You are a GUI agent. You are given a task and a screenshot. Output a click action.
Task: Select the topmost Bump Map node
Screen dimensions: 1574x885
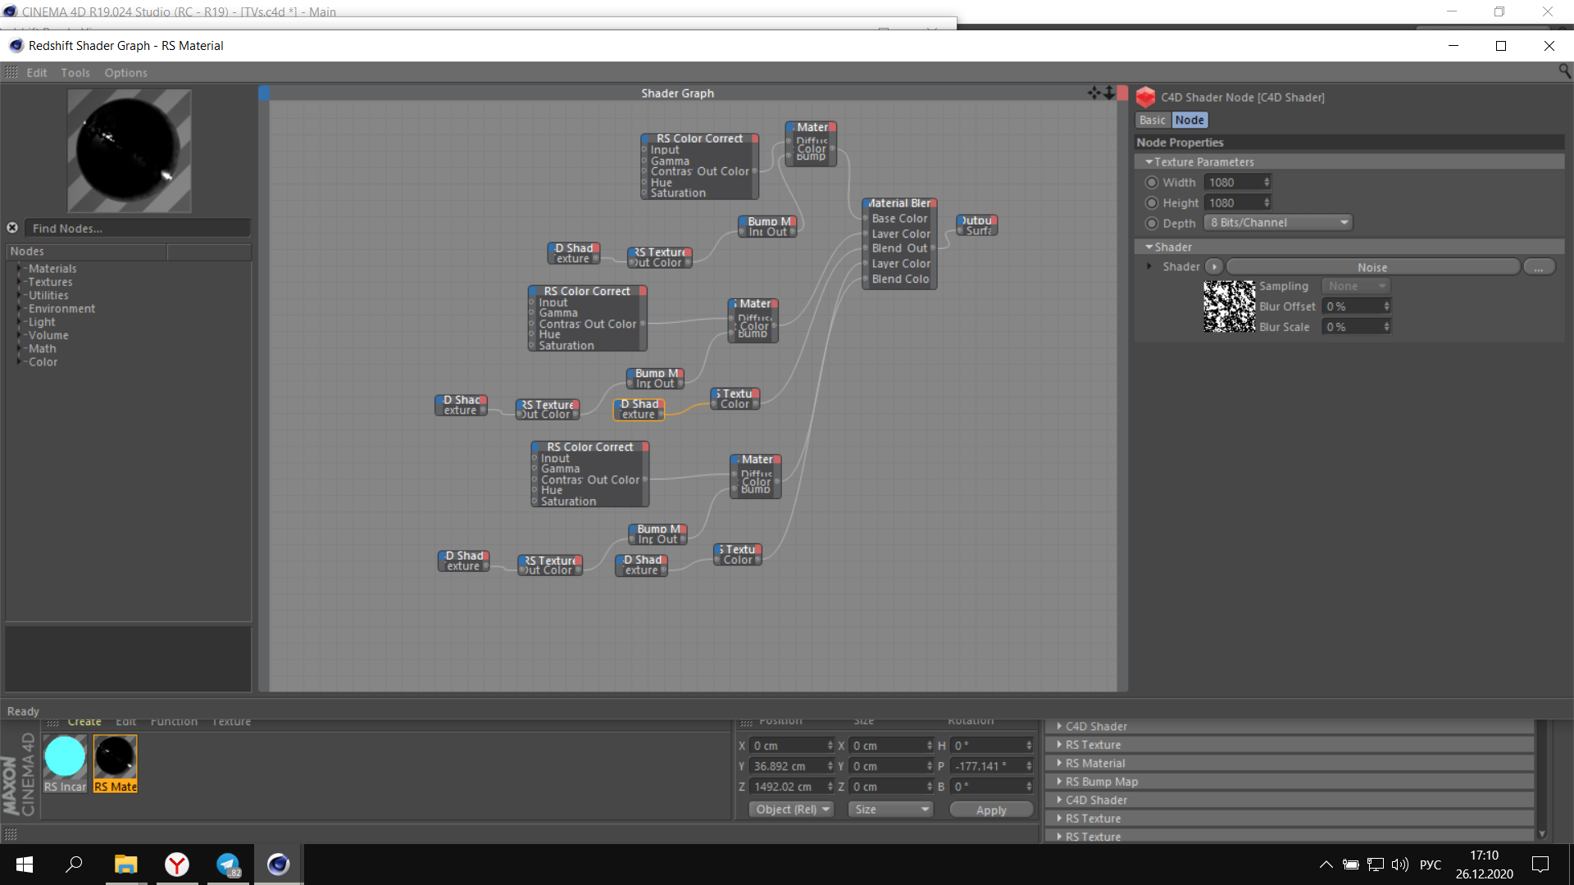(x=767, y=226)
